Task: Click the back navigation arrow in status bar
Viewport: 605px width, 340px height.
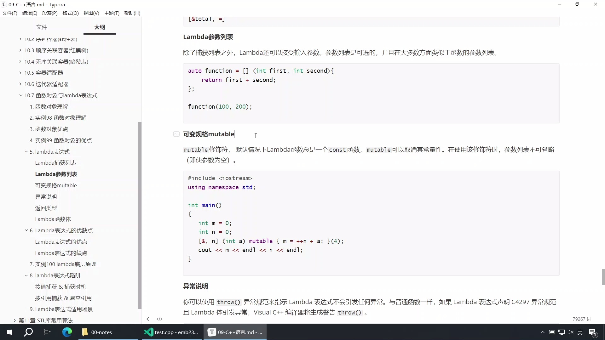Action: pos(148,319)
